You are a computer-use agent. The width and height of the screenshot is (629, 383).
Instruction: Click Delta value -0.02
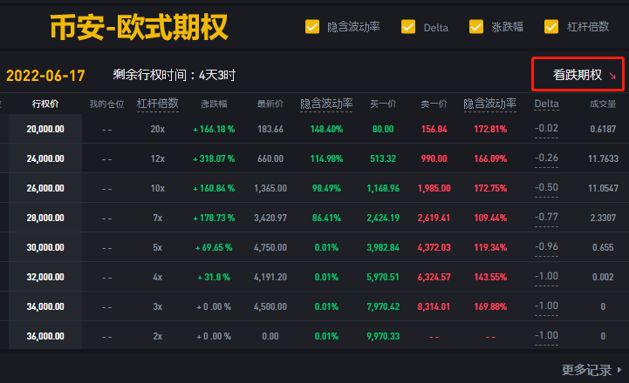pos(546,128)
